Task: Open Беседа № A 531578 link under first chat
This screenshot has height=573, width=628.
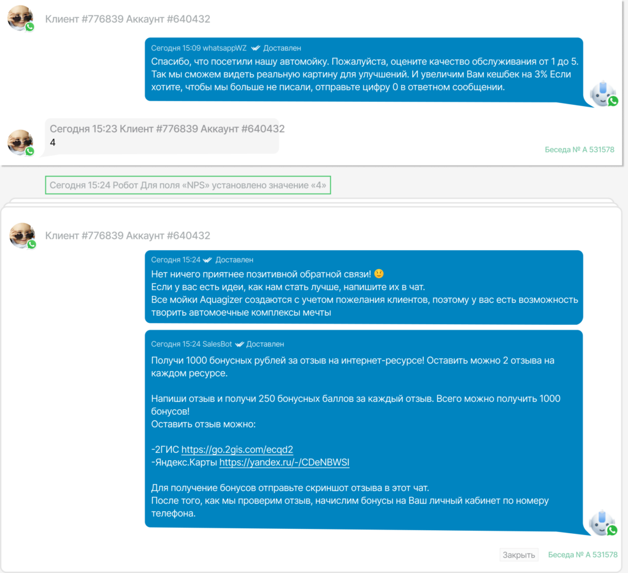Action: tap(580, 150)
